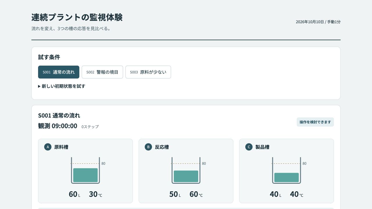
Task: Click the 観測 09:00:00 timestamp
Action: tap(58, 126)
